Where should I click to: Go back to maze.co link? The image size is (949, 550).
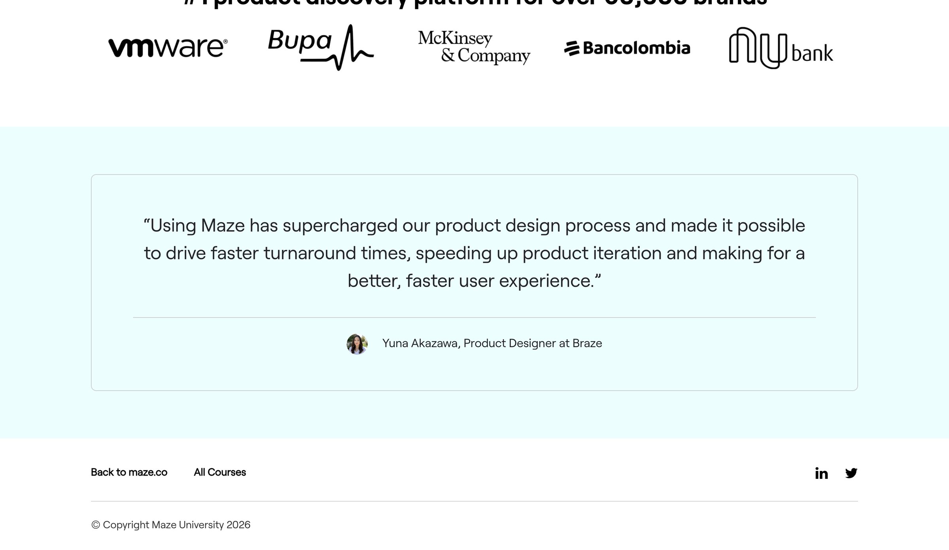click(129, 473)
